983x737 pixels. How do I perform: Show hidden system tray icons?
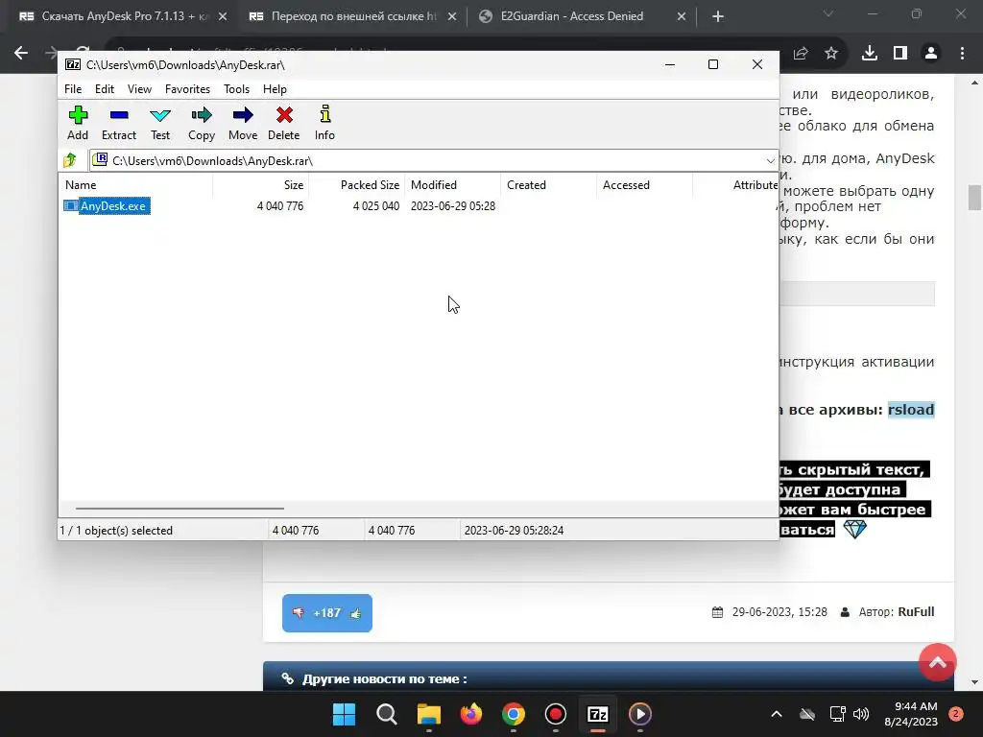point(776,714)
